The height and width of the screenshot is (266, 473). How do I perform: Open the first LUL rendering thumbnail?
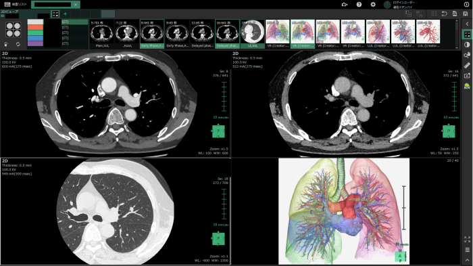(378, 34)
